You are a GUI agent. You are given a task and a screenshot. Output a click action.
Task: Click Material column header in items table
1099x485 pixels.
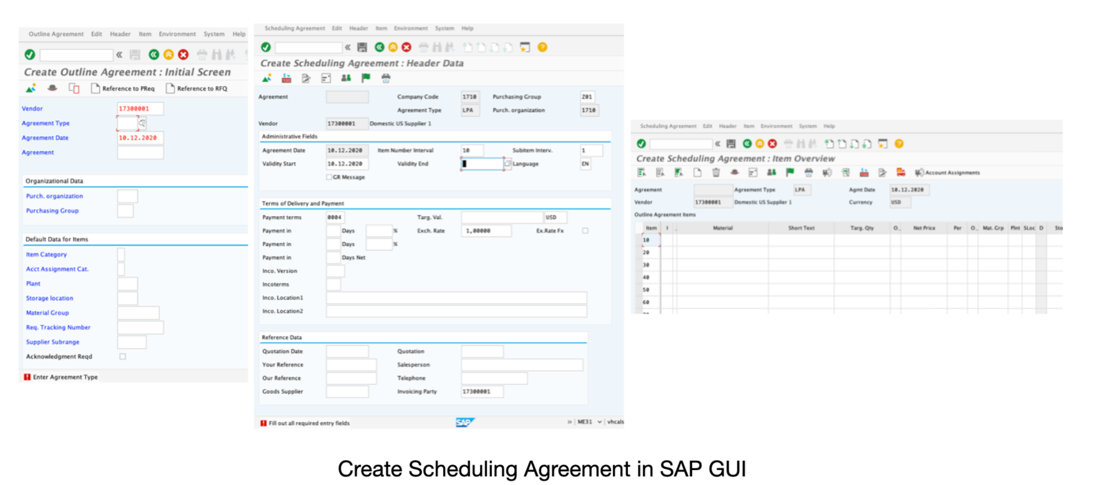723,228
